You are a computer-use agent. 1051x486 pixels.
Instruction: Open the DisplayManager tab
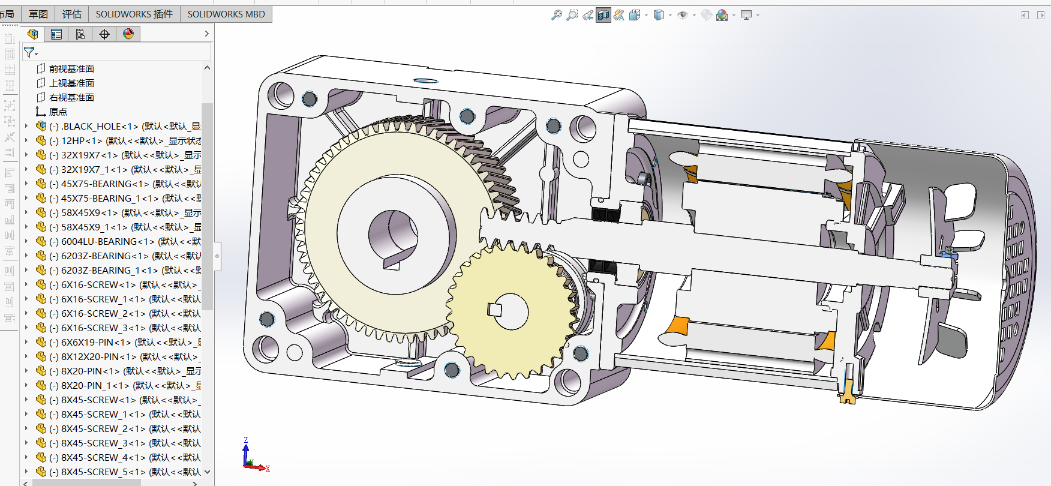coord(128,34)
